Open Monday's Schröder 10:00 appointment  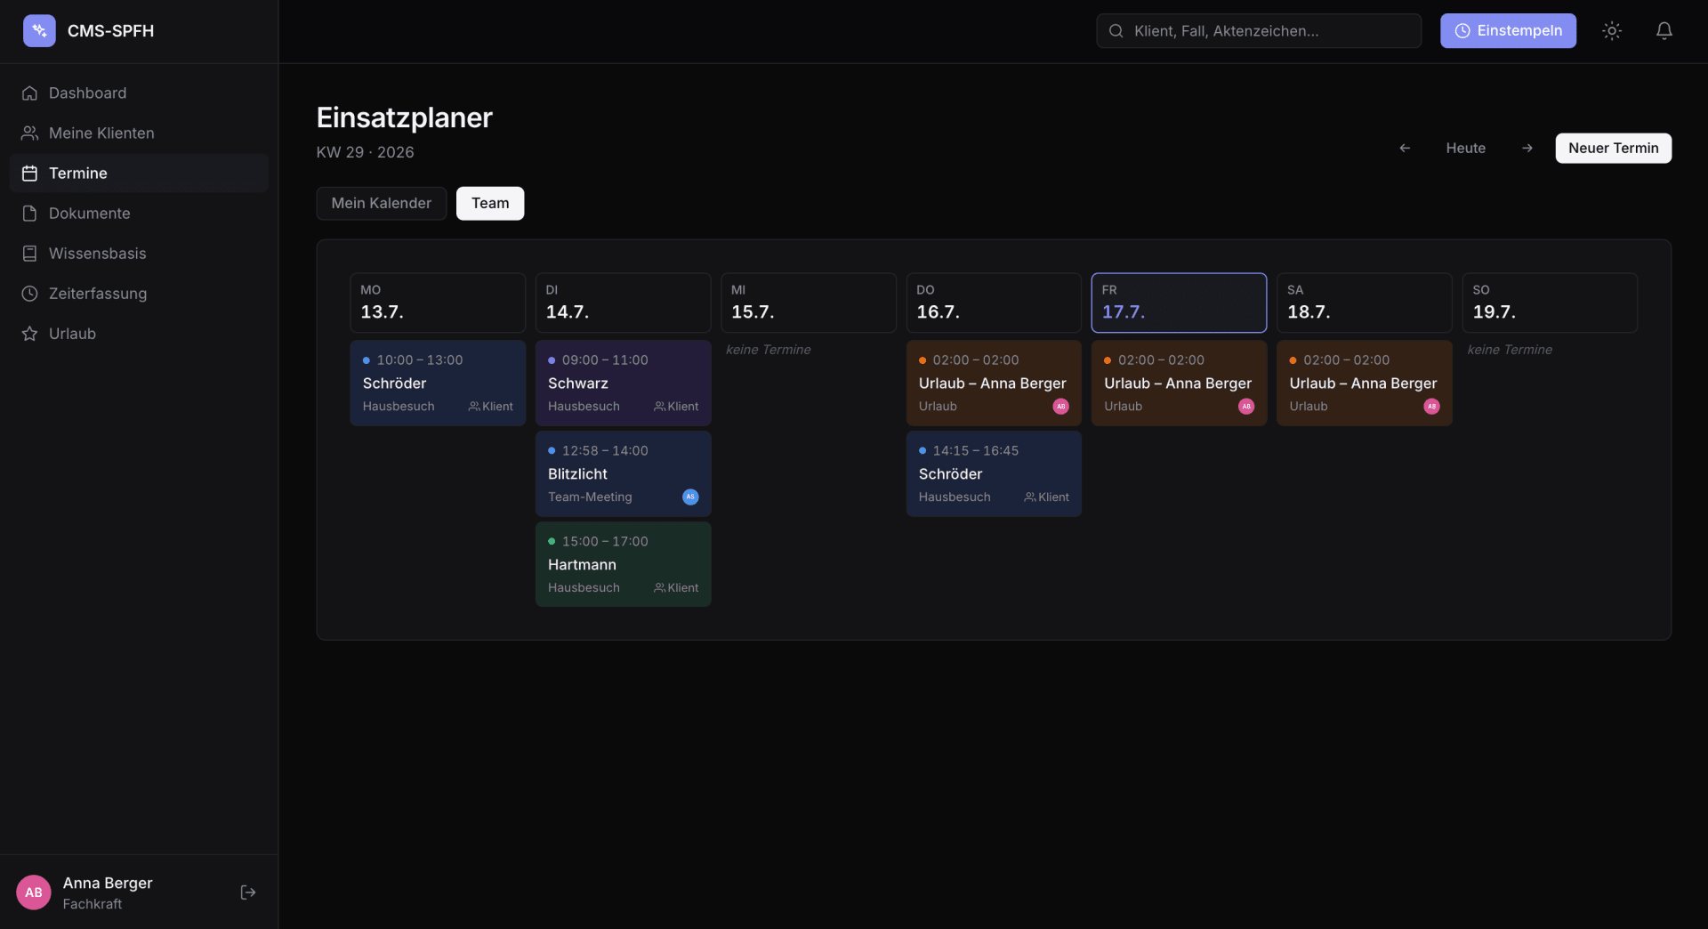click(x=438, y=383)
